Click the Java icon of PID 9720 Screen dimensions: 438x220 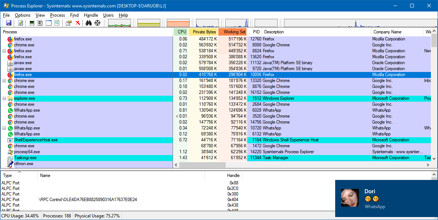tap(10, 69)
